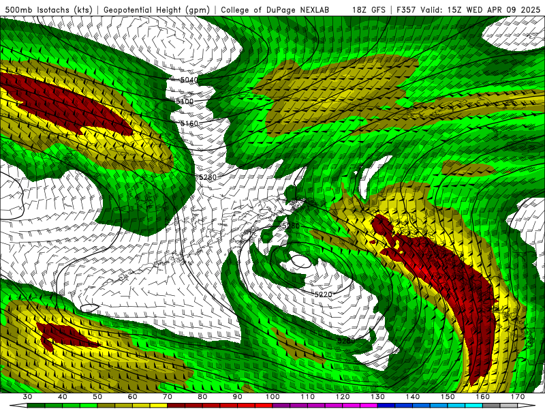Click the 80 label on the color scale
Image resolution: width=545 pixels, height=409 pixels.
[202, 397]
